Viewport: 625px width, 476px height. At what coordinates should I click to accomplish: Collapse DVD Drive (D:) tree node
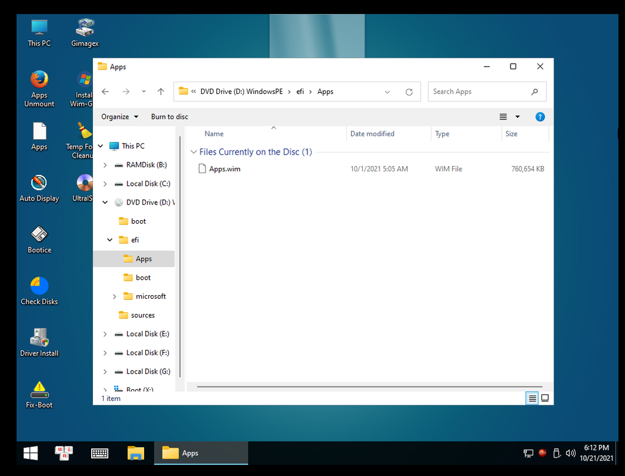click(105, 202)
